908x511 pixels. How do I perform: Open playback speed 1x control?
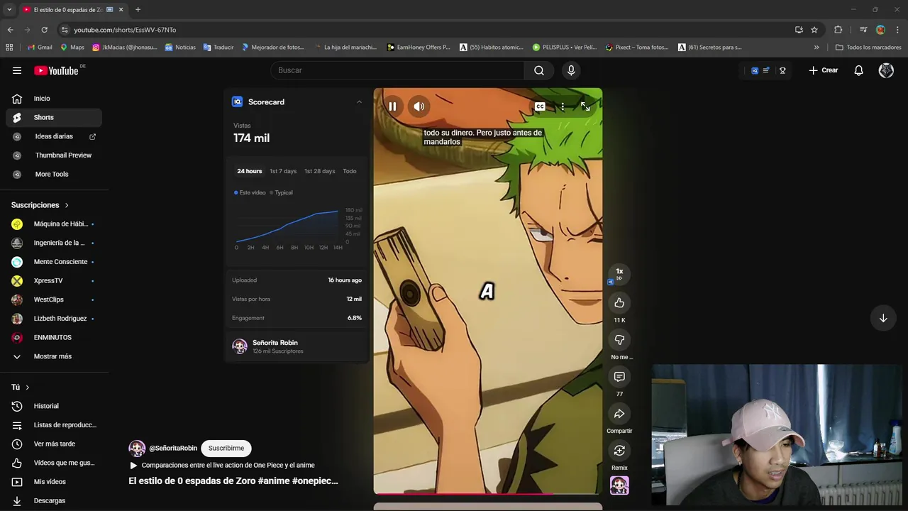pyautogui.click(x=619, y=273)
